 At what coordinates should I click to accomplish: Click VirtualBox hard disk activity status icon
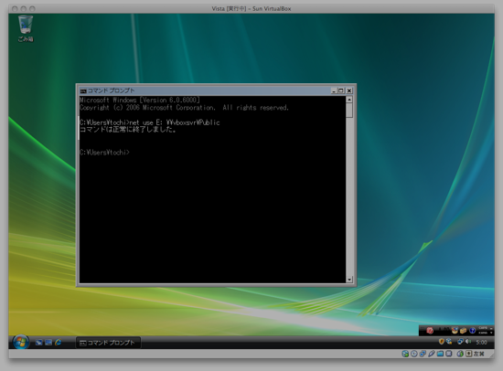click(x=405, y=354)
